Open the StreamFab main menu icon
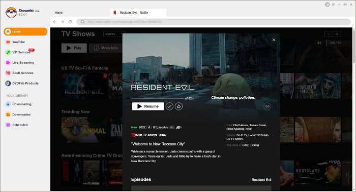The width and height of the screenshot is (356, 192). click(333, 5)
